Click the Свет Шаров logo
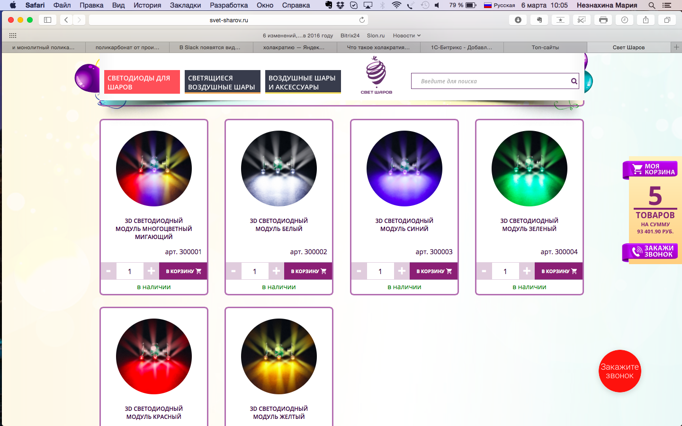 point(377,76)
